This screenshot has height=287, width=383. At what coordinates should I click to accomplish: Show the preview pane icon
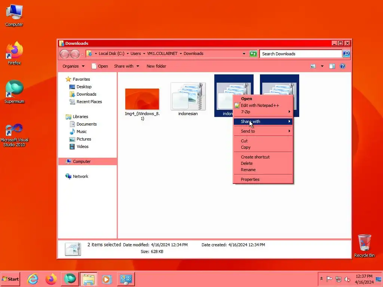332,66
